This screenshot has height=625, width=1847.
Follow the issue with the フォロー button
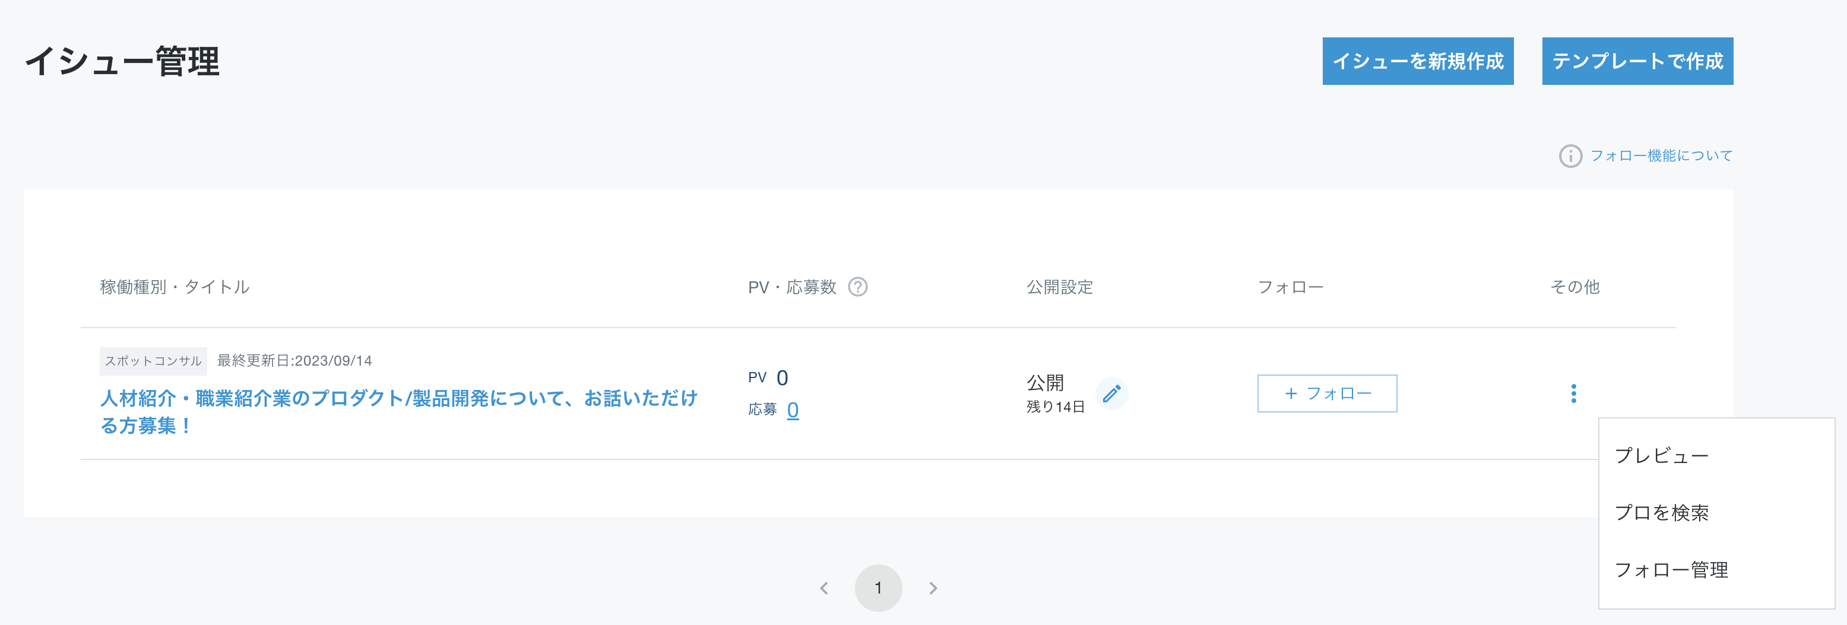pyautogui.click(x=1327, y=393)
